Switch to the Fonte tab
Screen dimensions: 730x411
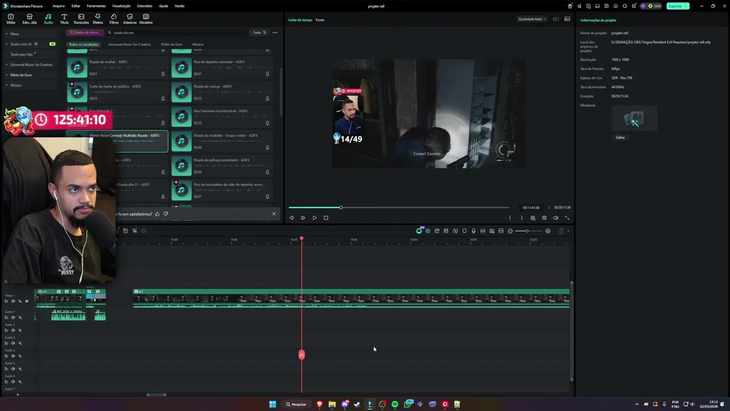(x=320, y=20)
